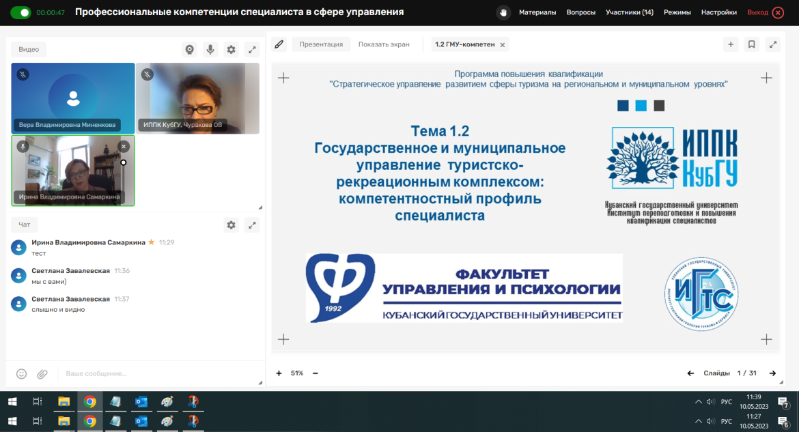This screenshot has height=432, width=799.
Task: Toggle the webcam icon in Видео panel
Action: click(190, 49)
